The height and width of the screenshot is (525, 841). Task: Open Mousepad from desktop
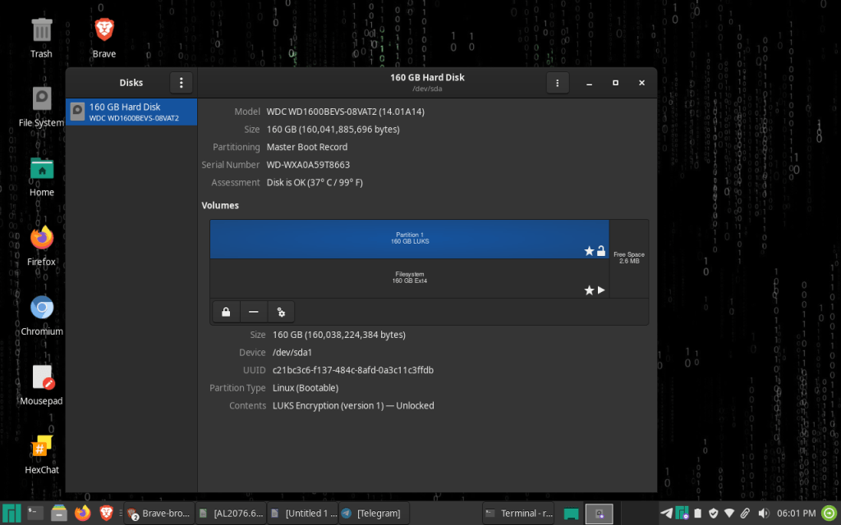(41, 385)
